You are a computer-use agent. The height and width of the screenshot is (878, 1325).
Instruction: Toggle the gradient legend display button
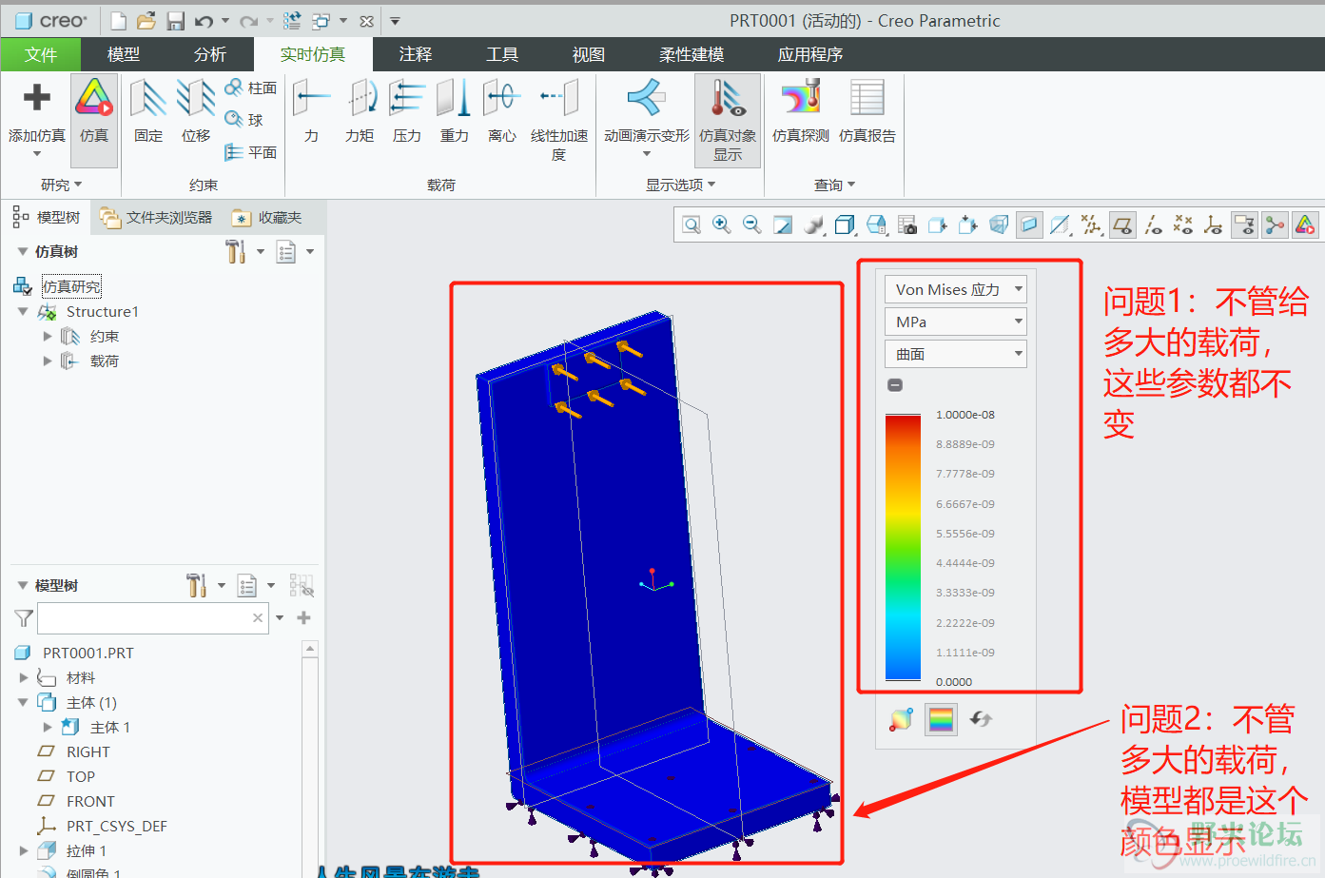coord(942,720)
